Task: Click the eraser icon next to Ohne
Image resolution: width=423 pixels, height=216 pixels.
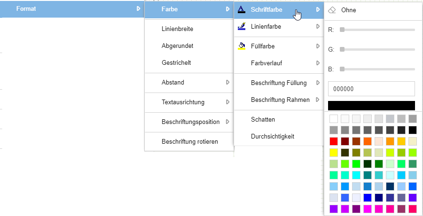Action: (x=332, y=9)
